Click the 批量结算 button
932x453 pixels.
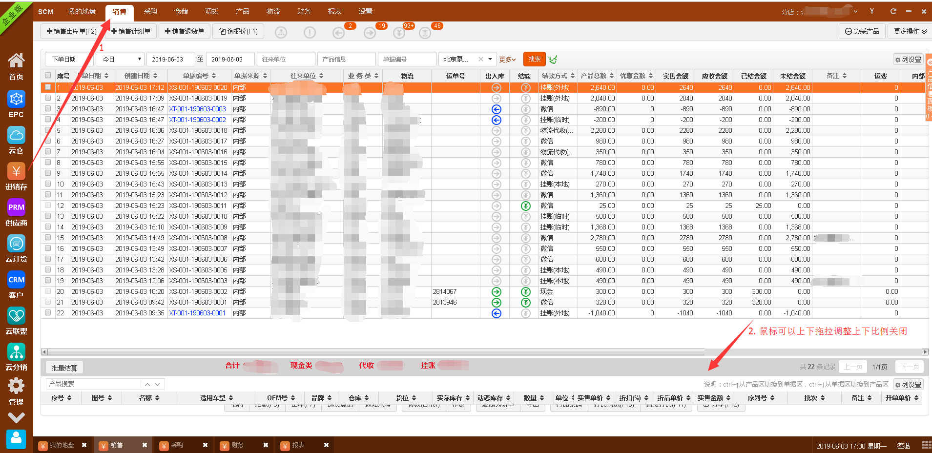click(64, 368)
